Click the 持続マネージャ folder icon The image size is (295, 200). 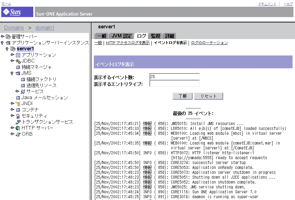18,67
